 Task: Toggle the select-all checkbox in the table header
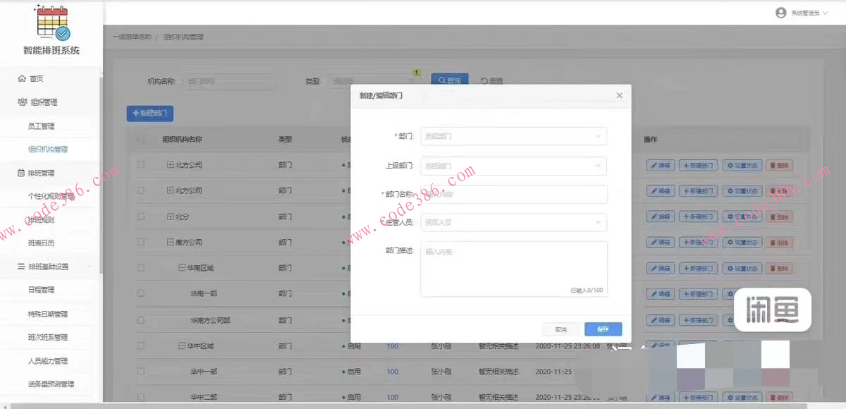(x=139, y=139)
